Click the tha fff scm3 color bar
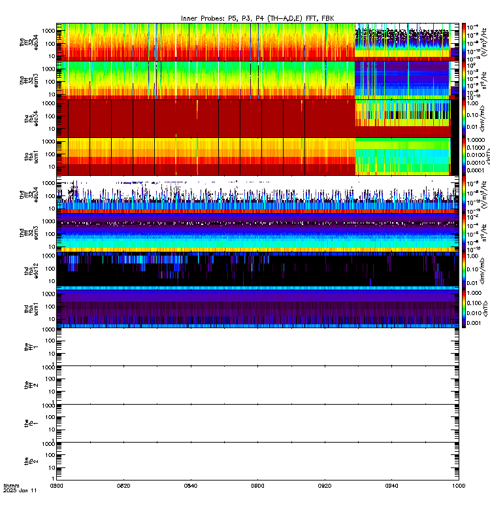 463,80
